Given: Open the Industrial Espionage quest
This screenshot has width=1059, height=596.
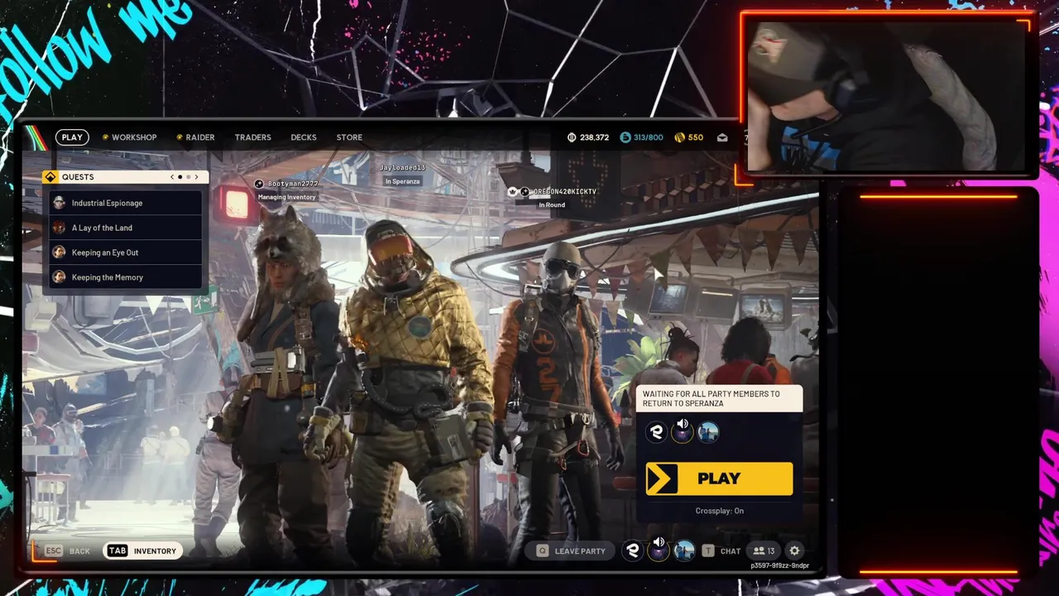Looking at the screenshot, I should click(x=125, y=203).
